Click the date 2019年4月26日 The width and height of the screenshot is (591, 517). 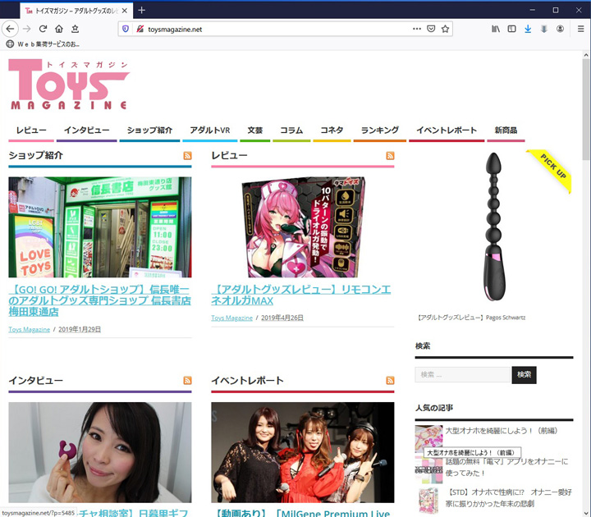282,318
